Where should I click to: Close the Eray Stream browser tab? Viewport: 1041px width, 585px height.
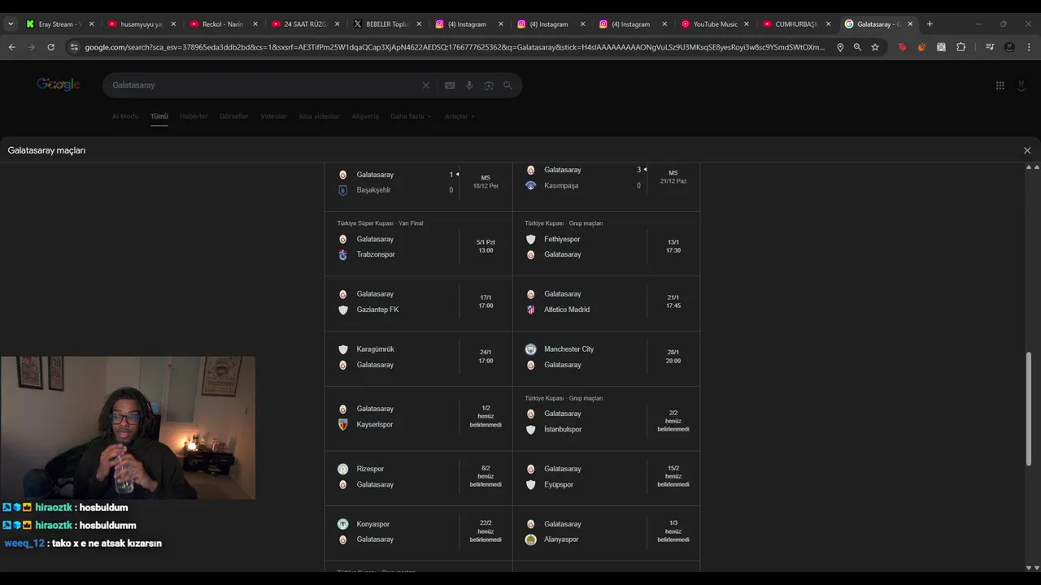91,24
